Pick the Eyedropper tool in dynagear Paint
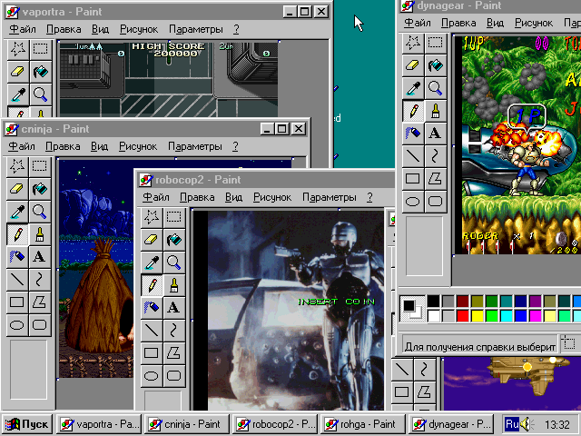Screen dimensions: 581x436 [413, 88]
